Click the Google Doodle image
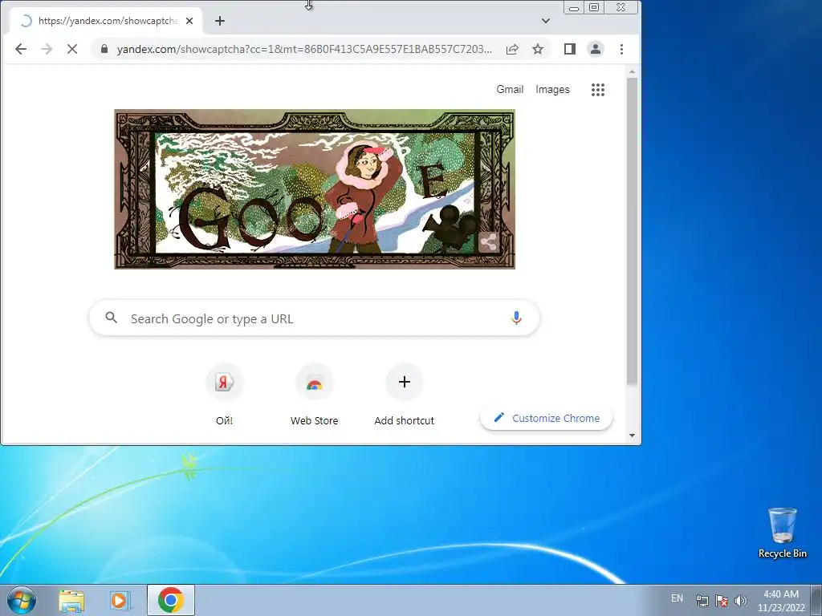 pyautogui.click(x=315, y=189)
